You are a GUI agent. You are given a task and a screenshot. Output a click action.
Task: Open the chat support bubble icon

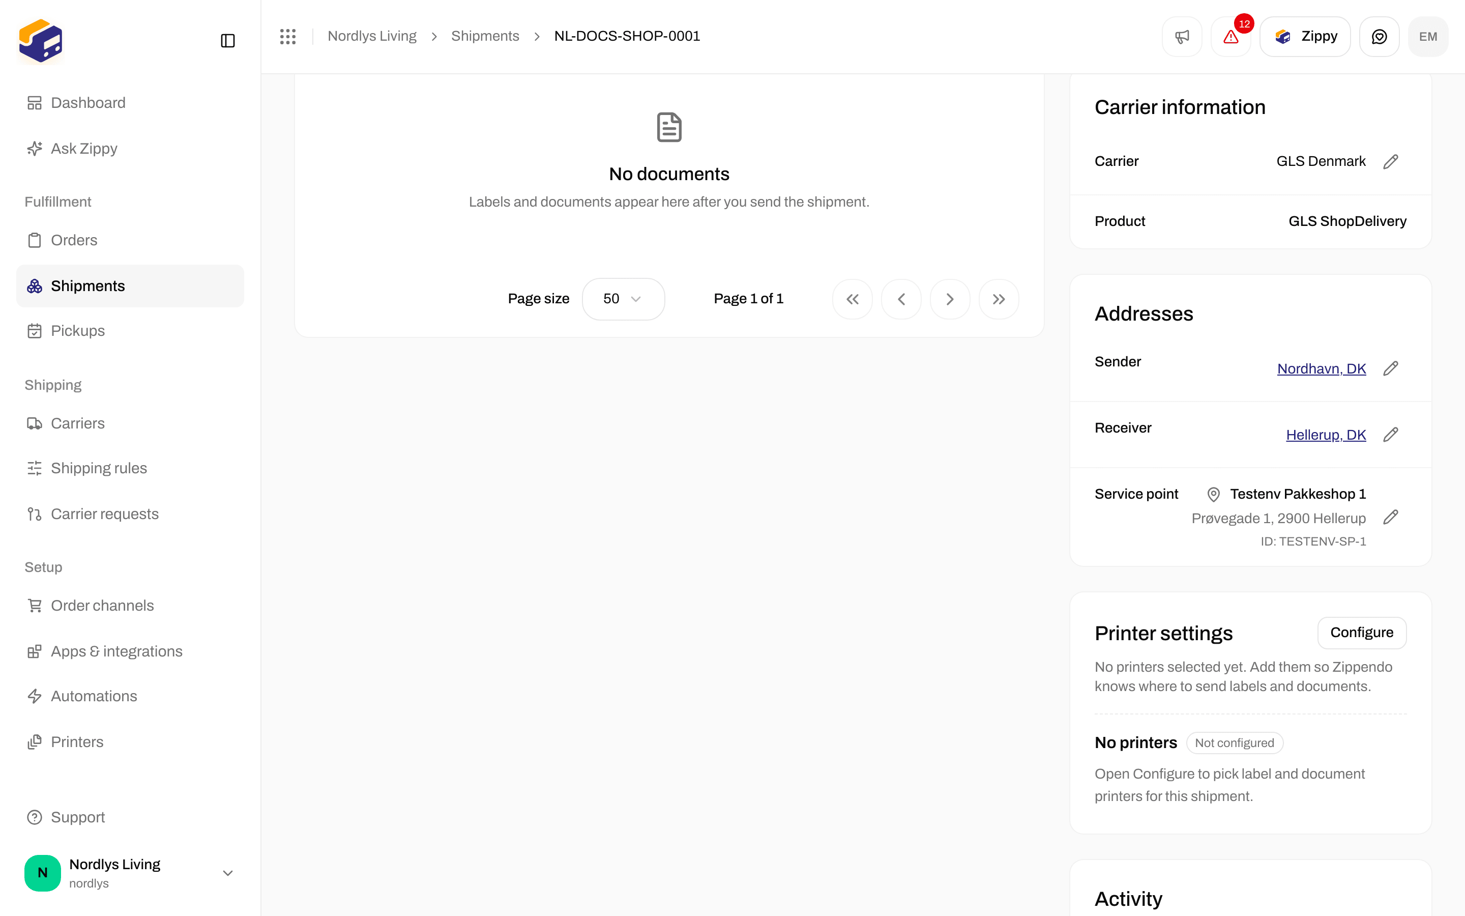click(1379, 36)
